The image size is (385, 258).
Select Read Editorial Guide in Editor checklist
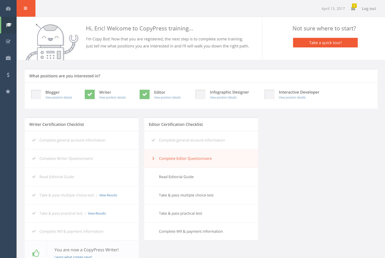tap(201, 177)
